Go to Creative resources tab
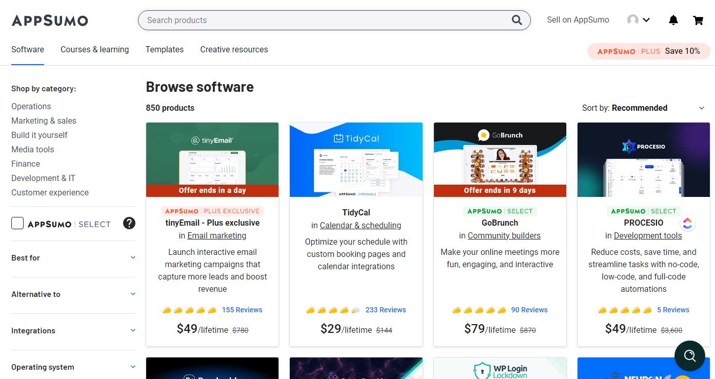The image size is (715, 379). [234, 50]
